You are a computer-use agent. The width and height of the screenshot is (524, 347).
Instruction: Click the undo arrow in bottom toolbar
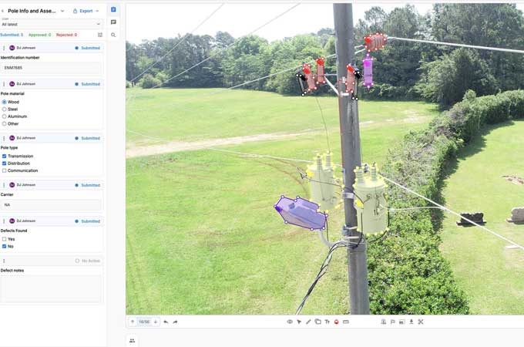pyautogui.click(x=166, y=322)
